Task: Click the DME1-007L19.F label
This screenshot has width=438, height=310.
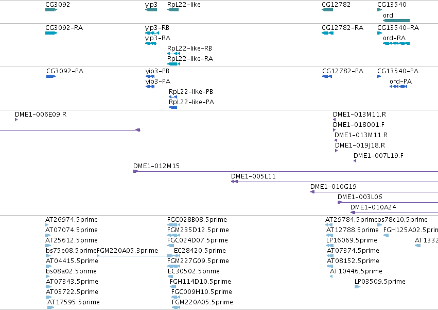Action: [378, 156]
